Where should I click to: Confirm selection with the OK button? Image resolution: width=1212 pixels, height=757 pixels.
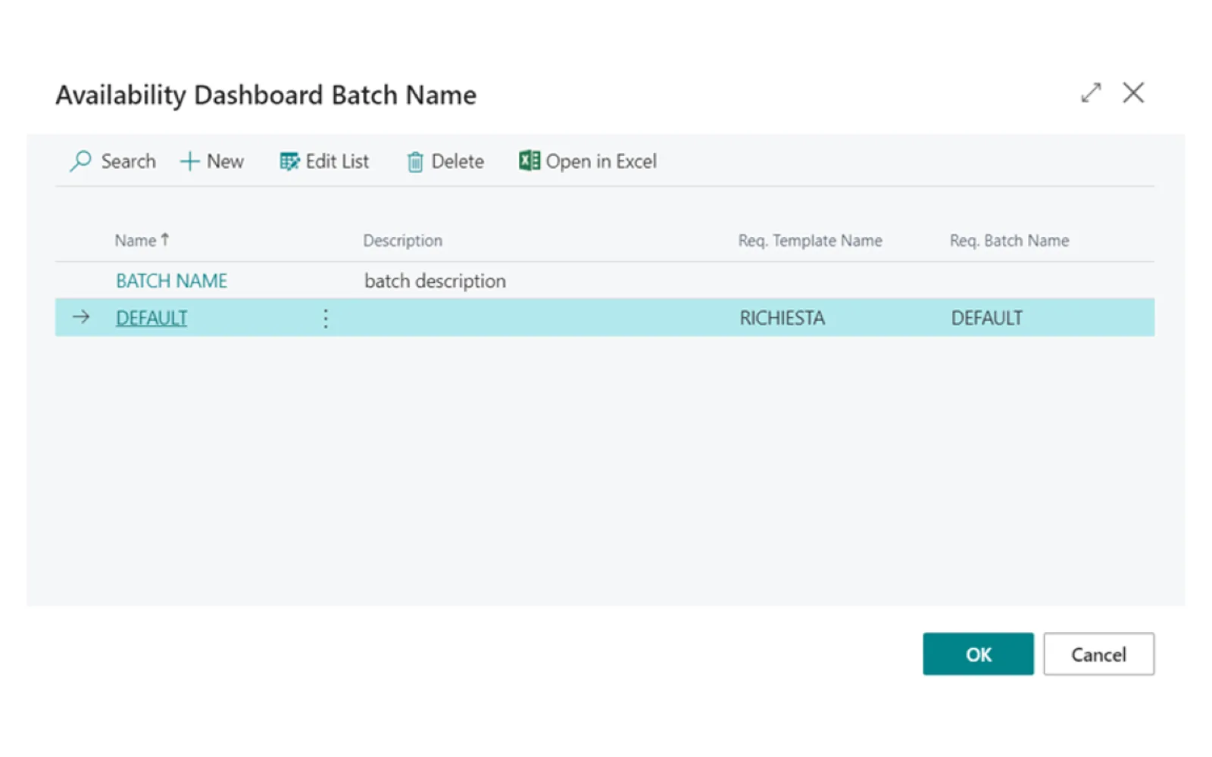(x=978, y=654)
